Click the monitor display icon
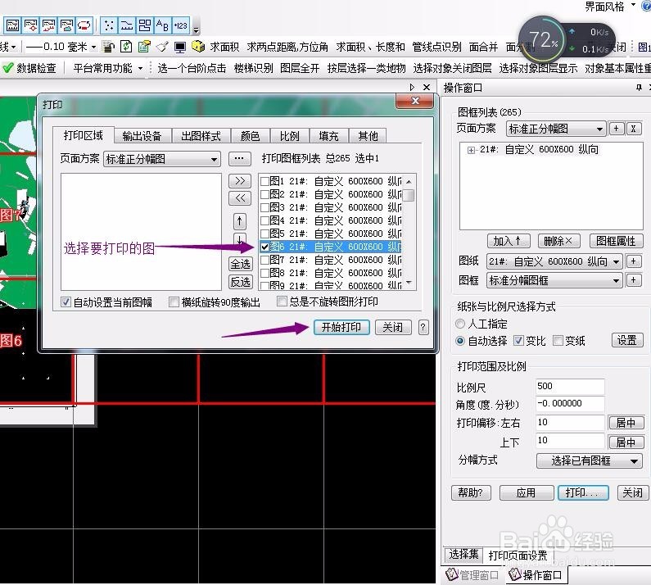 pyautogui.click(x=180, y=47)
